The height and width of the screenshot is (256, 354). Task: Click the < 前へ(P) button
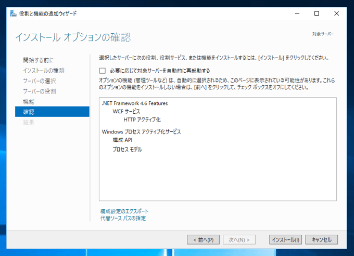203,240
